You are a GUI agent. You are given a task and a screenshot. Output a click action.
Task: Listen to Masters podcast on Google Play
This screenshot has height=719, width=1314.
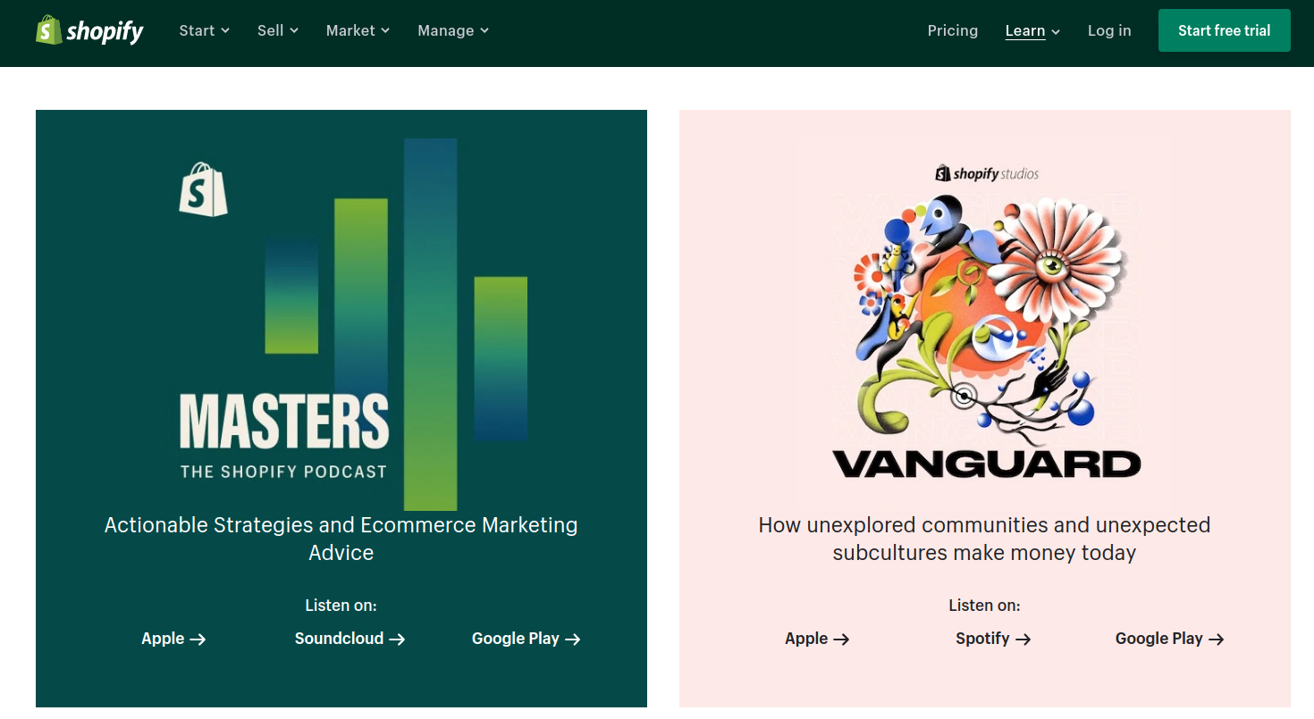pyautogui.click(x=526, y=639)
